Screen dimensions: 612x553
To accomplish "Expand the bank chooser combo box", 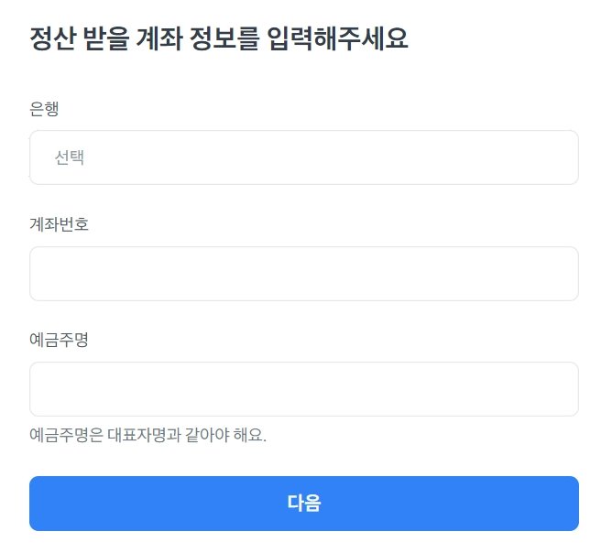I will (303, 157).
